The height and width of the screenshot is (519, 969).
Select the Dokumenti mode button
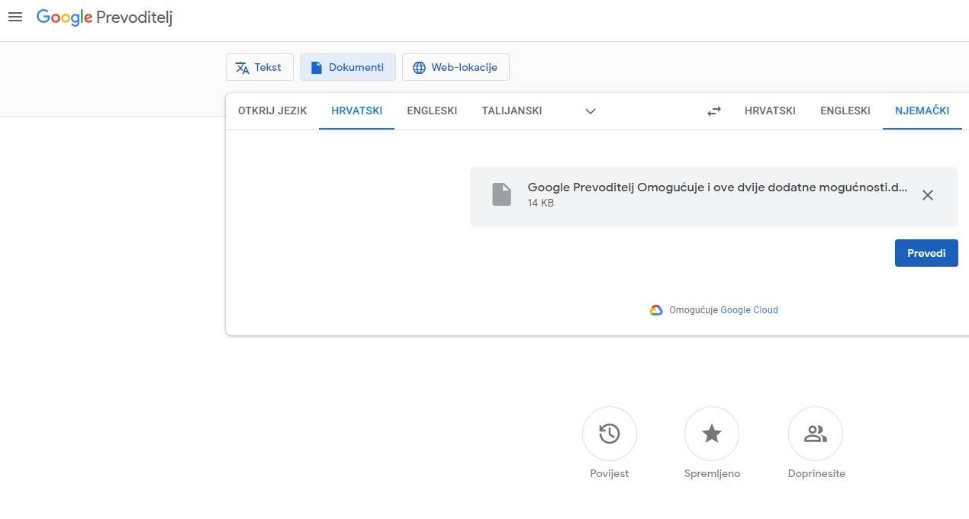(348, 67)
